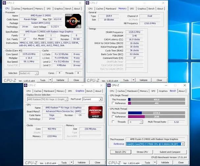Click Command Rate value 1T

pyautogui.click(x=135, y=58)
